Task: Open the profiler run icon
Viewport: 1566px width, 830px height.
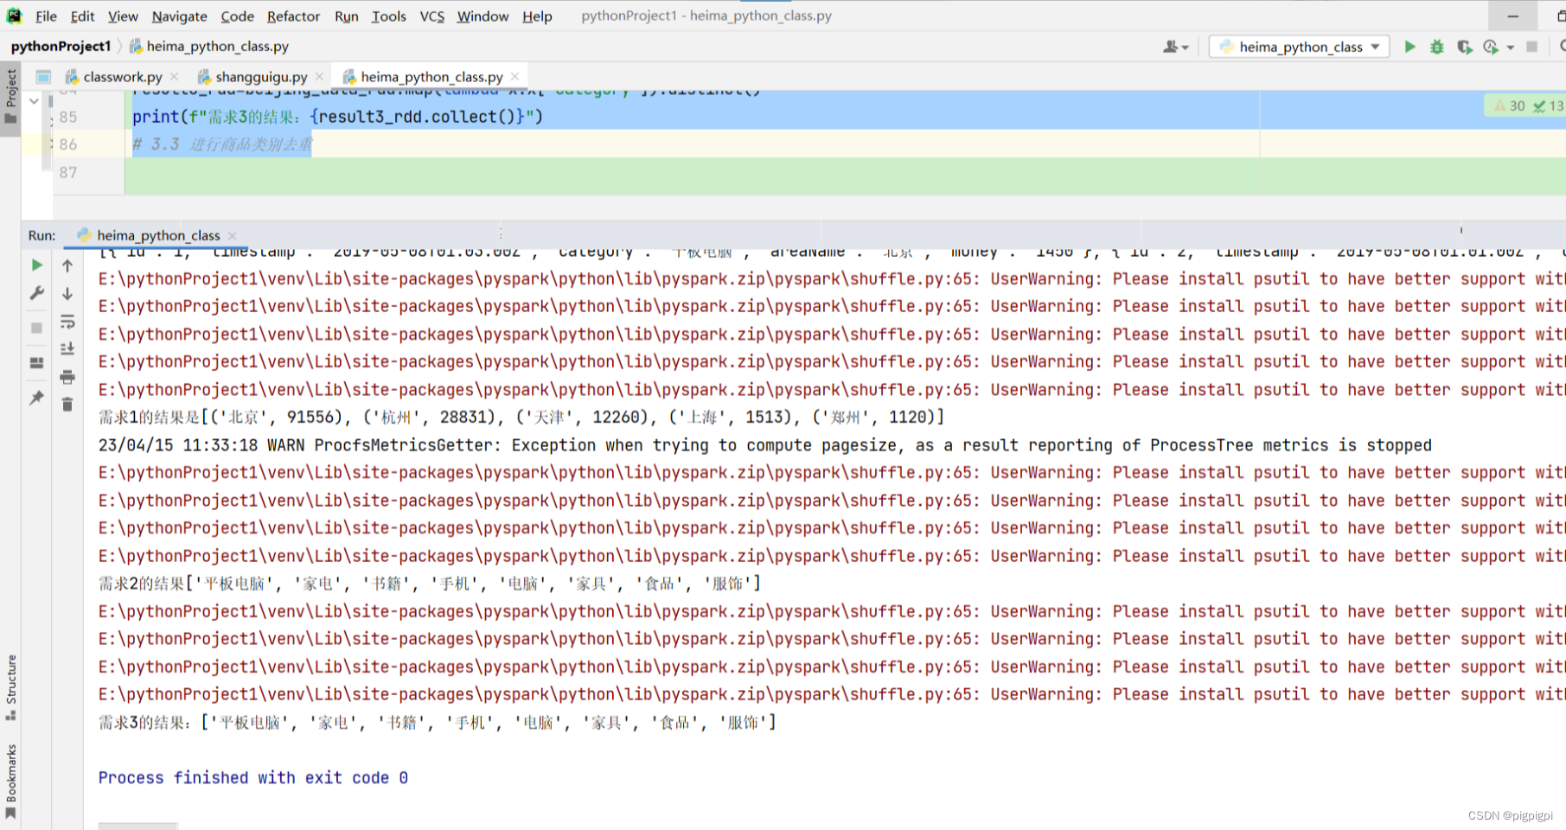Action: [1491, 47]
